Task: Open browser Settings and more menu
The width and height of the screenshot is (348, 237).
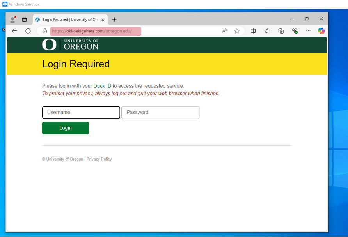Action: click(x=308, y=31)
